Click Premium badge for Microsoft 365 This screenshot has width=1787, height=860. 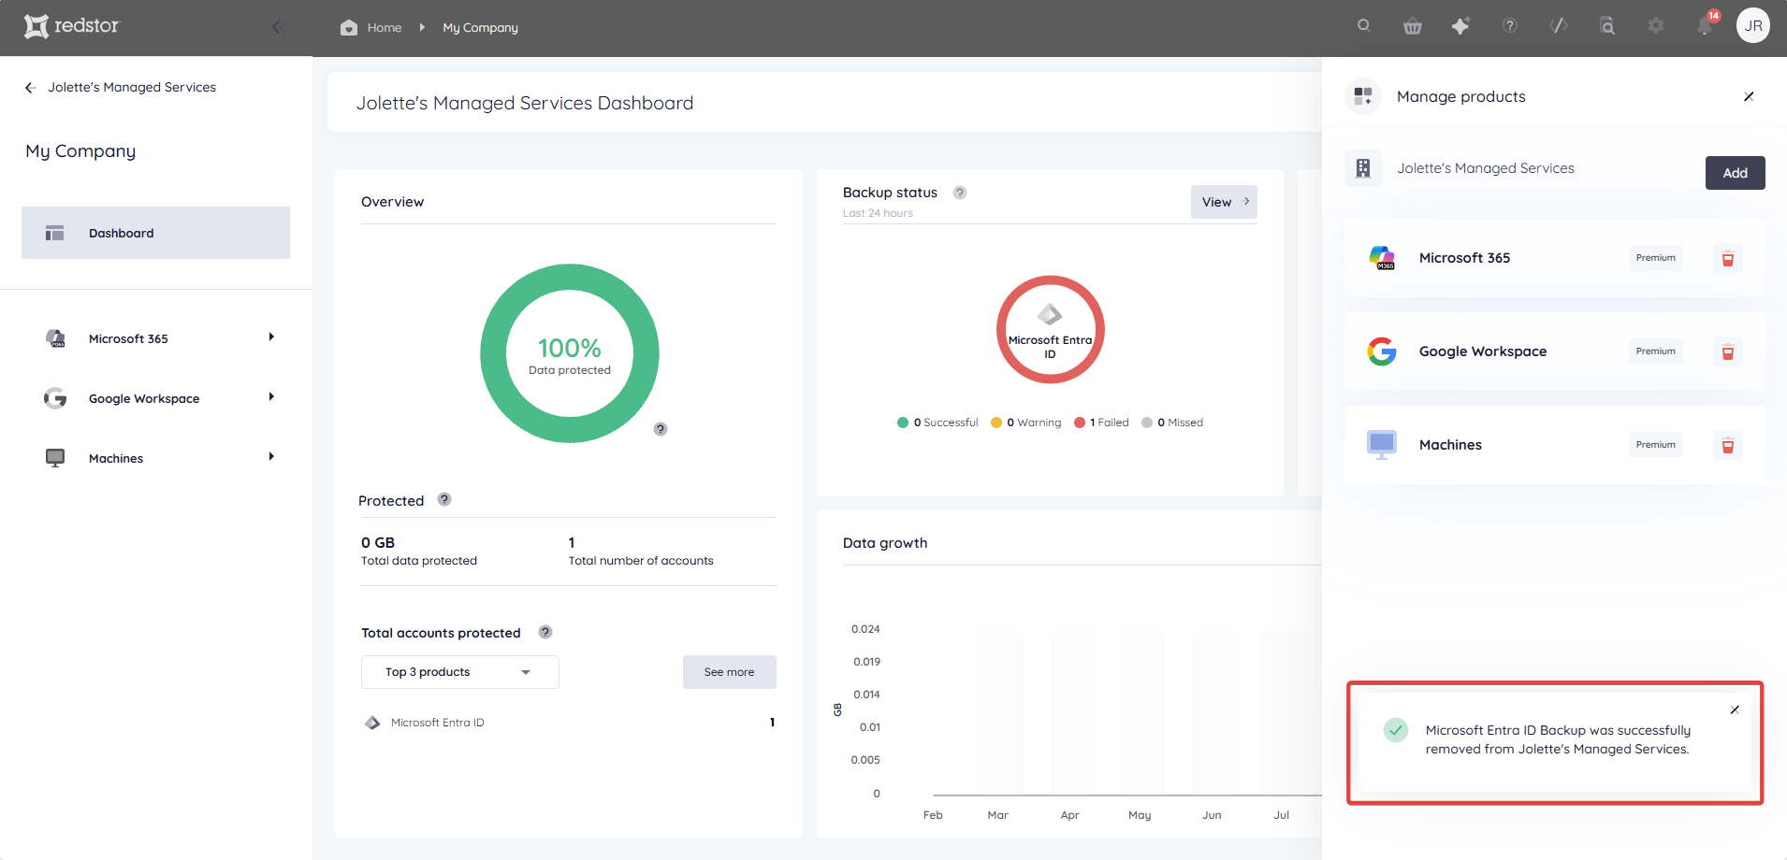pos(1656,258)
